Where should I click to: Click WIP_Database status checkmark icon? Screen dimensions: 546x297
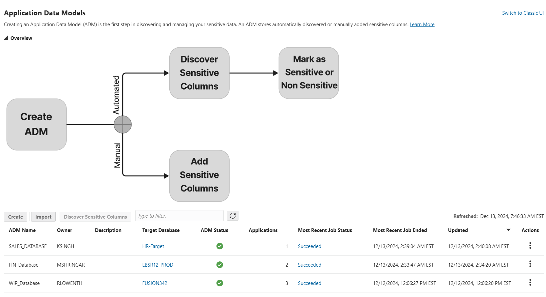(219, 283)
